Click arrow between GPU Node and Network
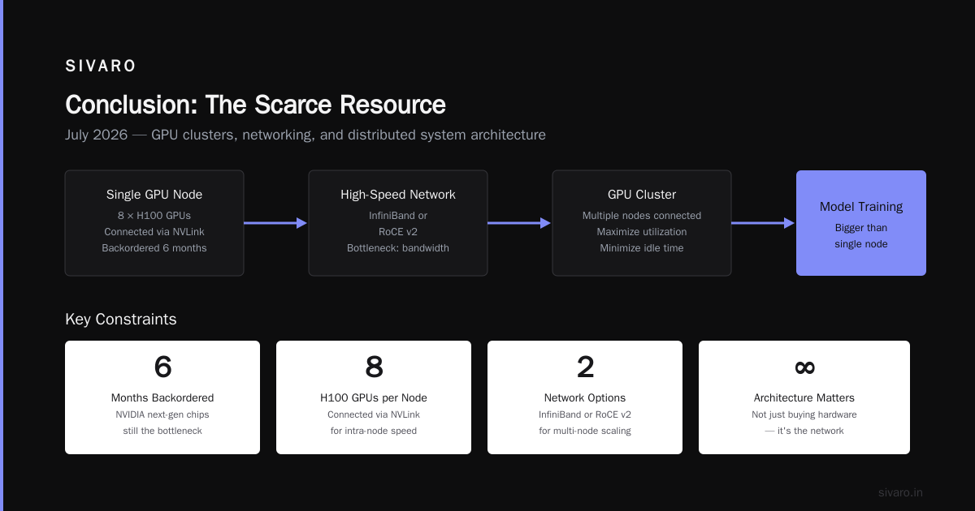 pyautogui.click(x=276, y=223)
